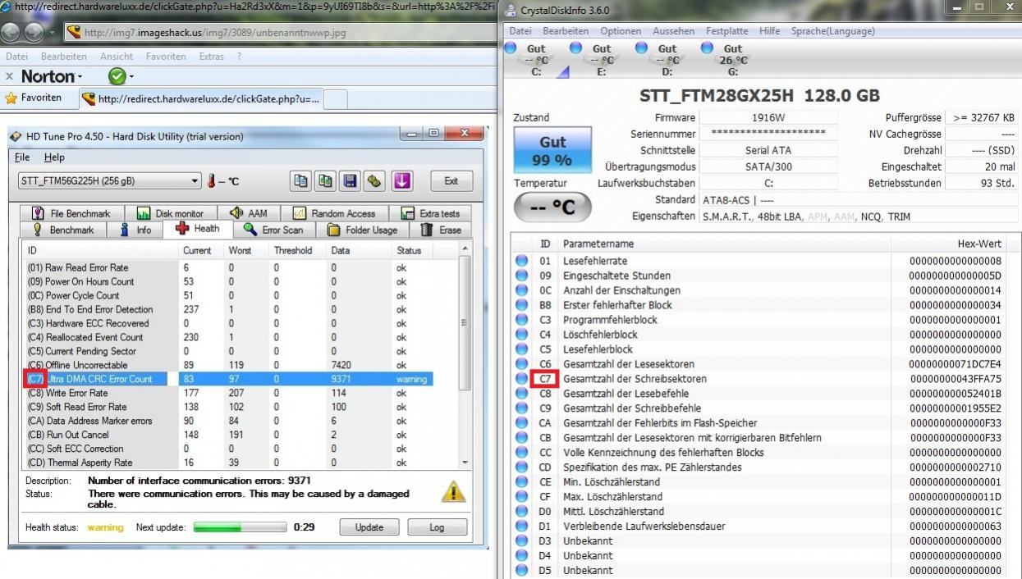Click the Favoriten star icon in the browser

click(x=11, y=98)
